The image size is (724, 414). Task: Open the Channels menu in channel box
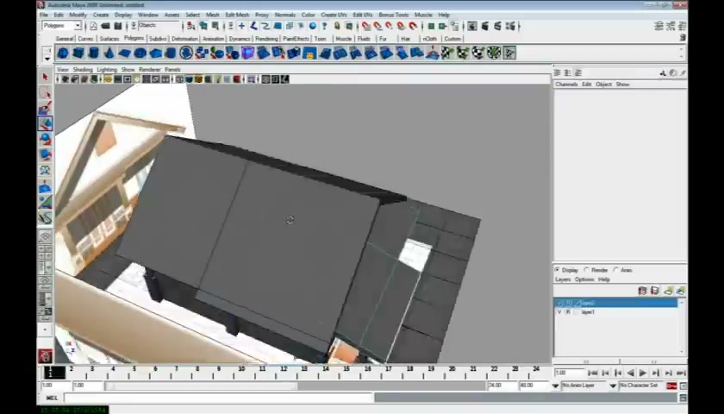coord(566,85)
